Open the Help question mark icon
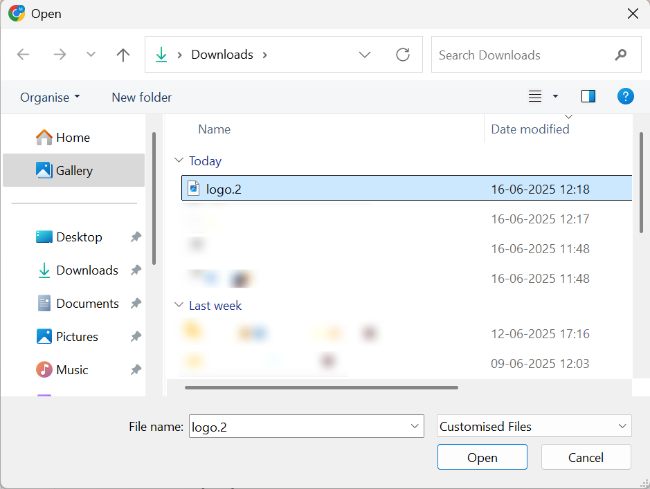The height and width of the screenshot is (489, 650). coord(625,97)
